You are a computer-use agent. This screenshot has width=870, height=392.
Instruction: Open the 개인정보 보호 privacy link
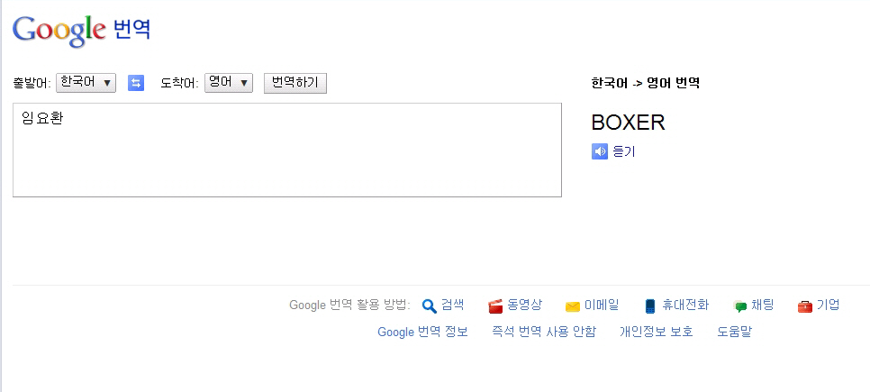[x=657, y=332]
